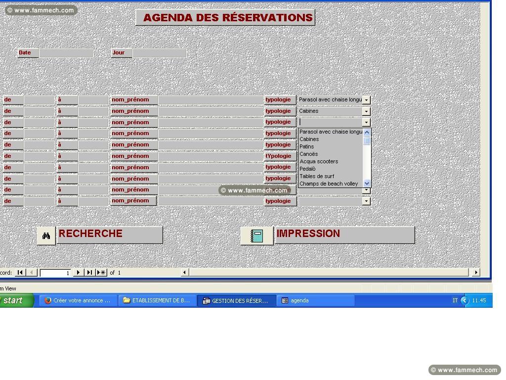Go to previous record navigation button

pyautogui.click(x=32, y=273)
